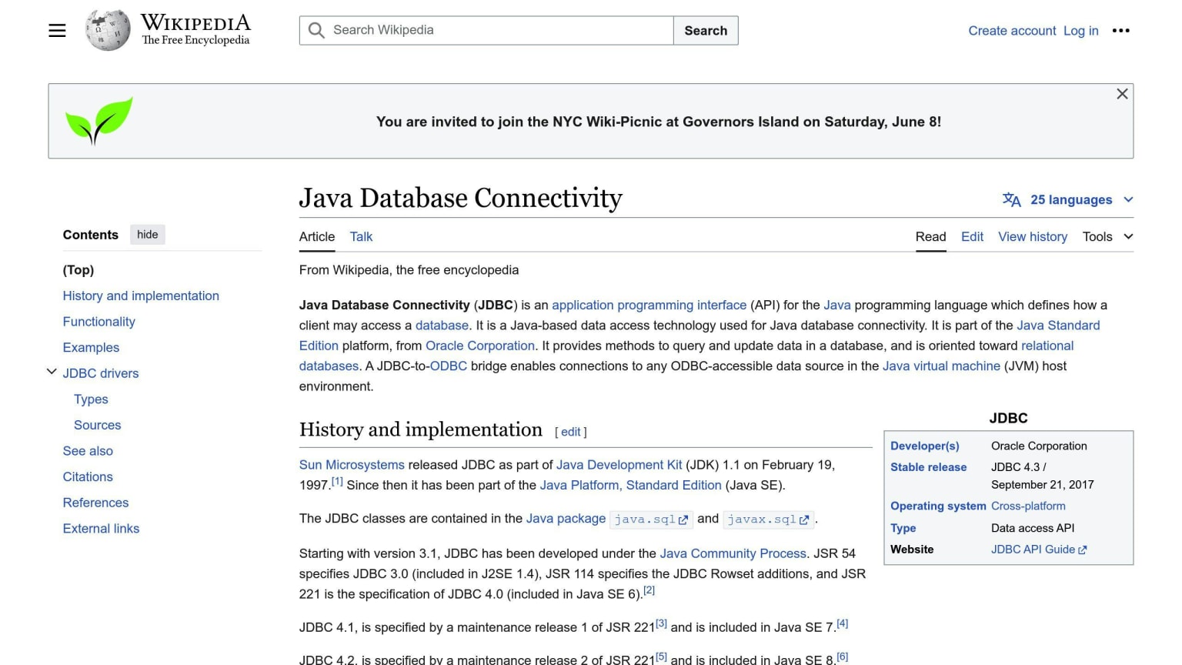Go to Examples in contents
The width and height of the screenshot is (1182, 665).
click(x=91, y=348)
